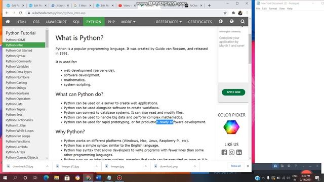Open options for images (1).jpg

tap(96, 166)
